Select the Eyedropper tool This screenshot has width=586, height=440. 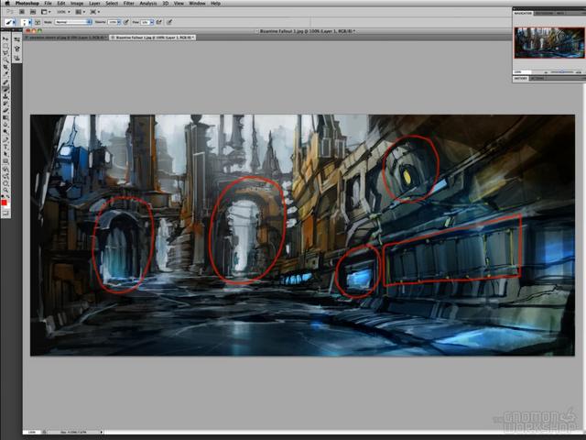5,74
